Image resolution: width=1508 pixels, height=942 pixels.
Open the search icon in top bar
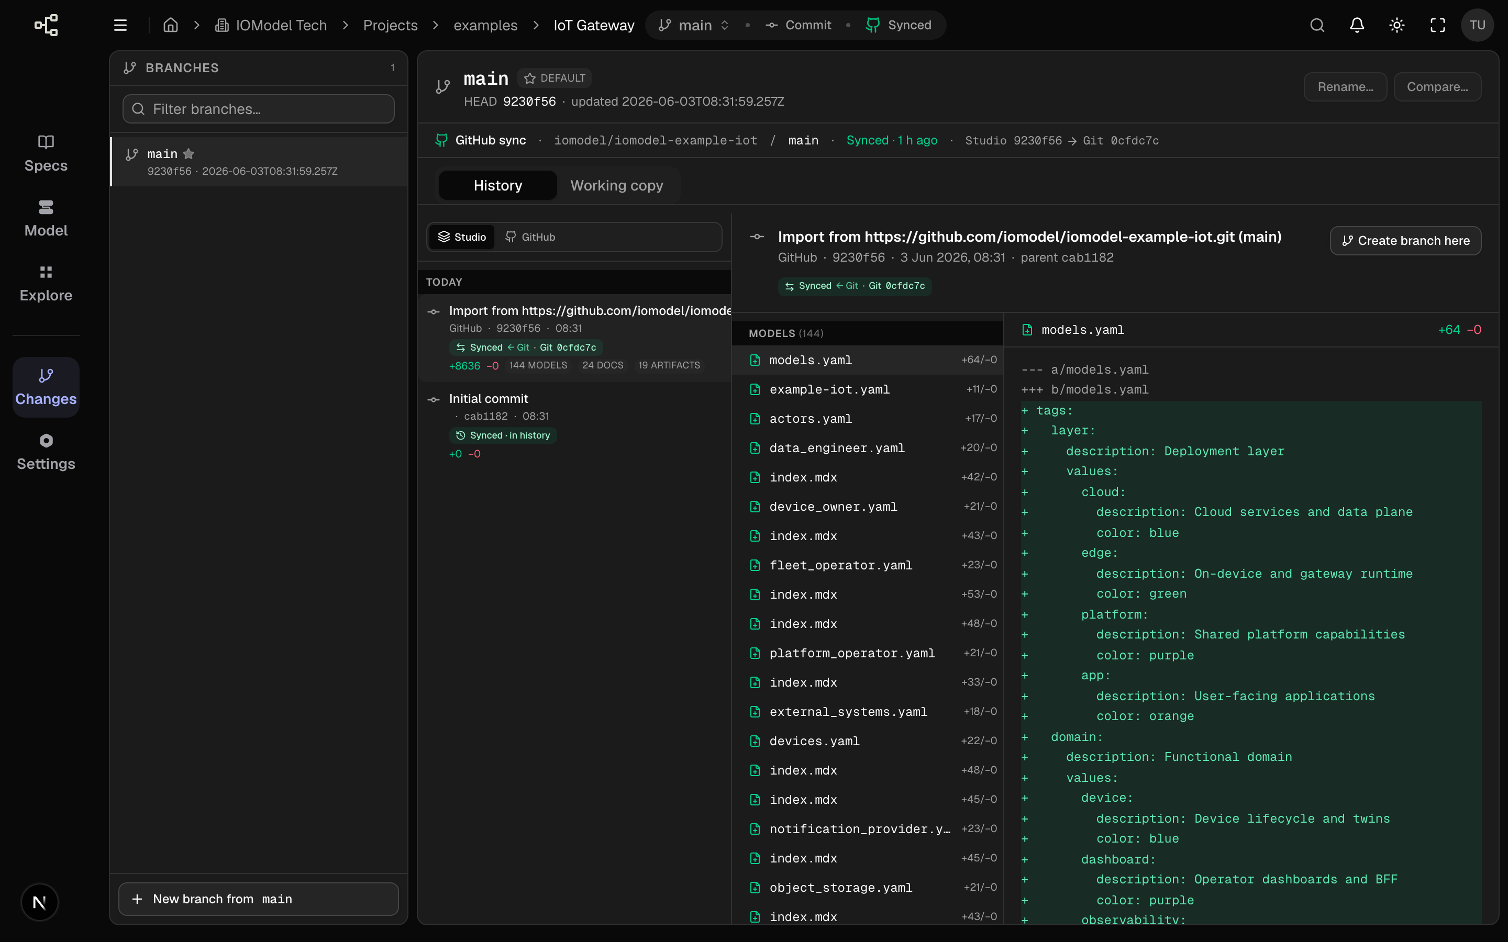1317,26
